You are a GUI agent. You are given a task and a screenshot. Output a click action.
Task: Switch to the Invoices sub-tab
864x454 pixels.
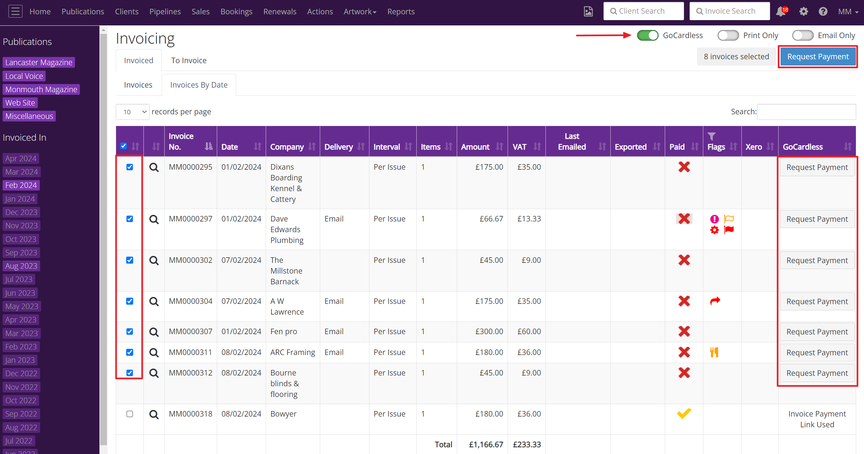pos(138,85)
